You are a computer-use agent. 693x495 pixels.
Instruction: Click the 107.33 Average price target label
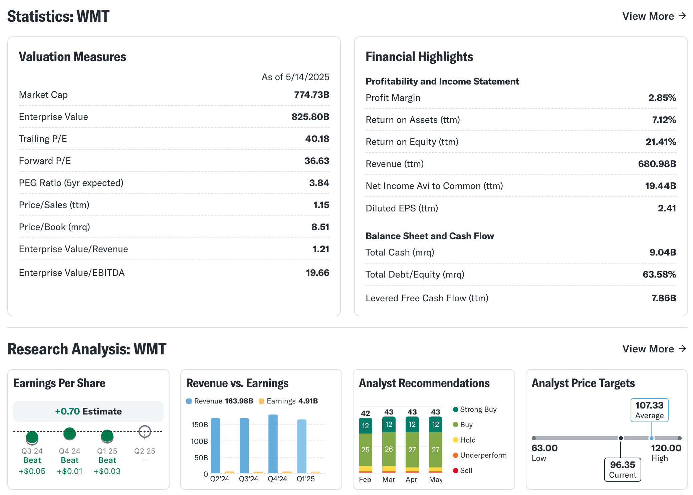coord(649,410)
